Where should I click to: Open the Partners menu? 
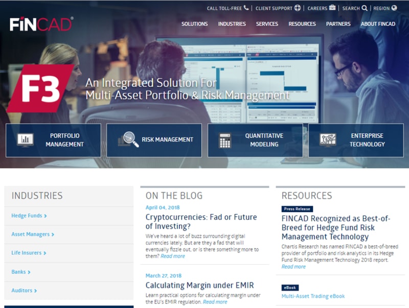tap(338, 23)
